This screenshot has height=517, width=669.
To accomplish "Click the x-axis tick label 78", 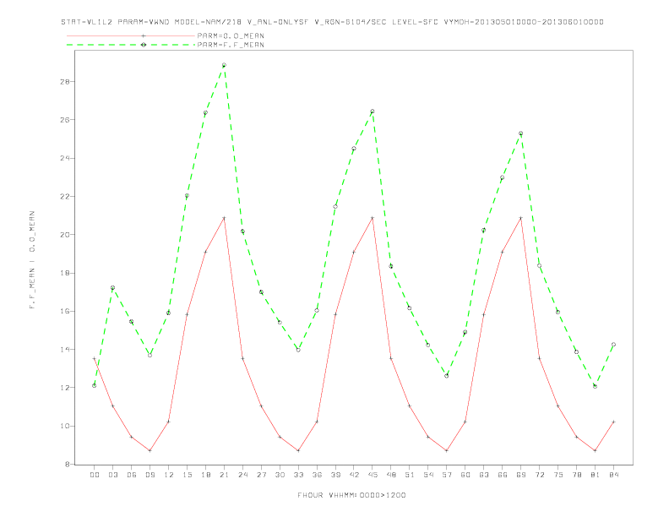I will 577,475.
